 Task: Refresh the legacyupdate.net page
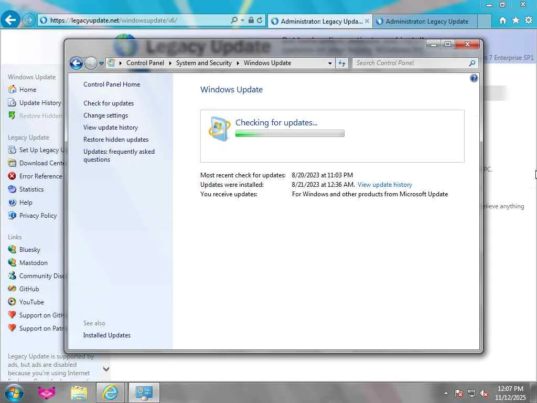point(260,20)
